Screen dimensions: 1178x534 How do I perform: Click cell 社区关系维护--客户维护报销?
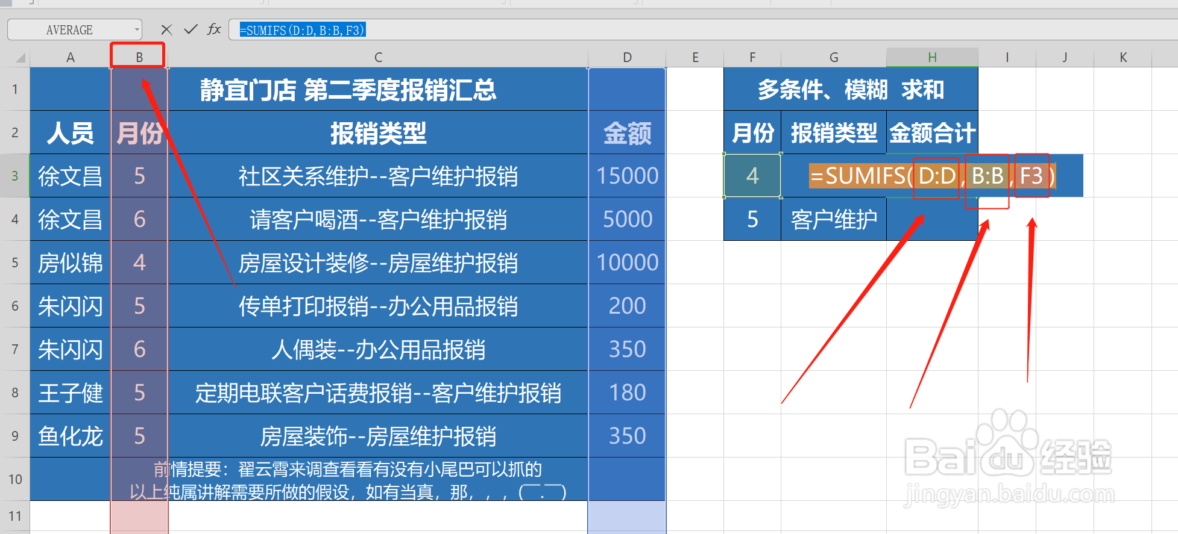tap(378, 176)
